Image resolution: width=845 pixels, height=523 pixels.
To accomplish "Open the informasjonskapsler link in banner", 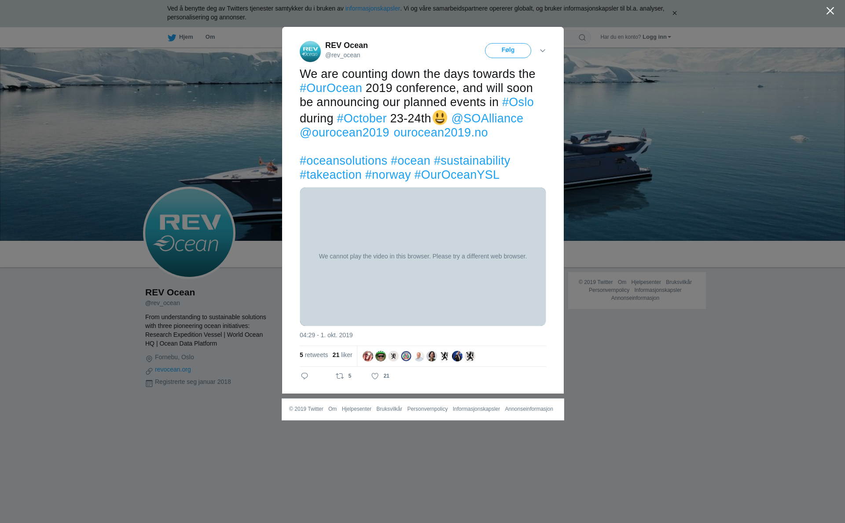I will (372, 8).
